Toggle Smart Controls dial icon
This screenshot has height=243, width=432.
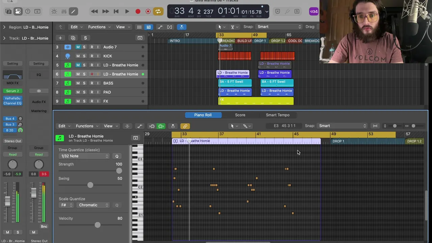54,11
